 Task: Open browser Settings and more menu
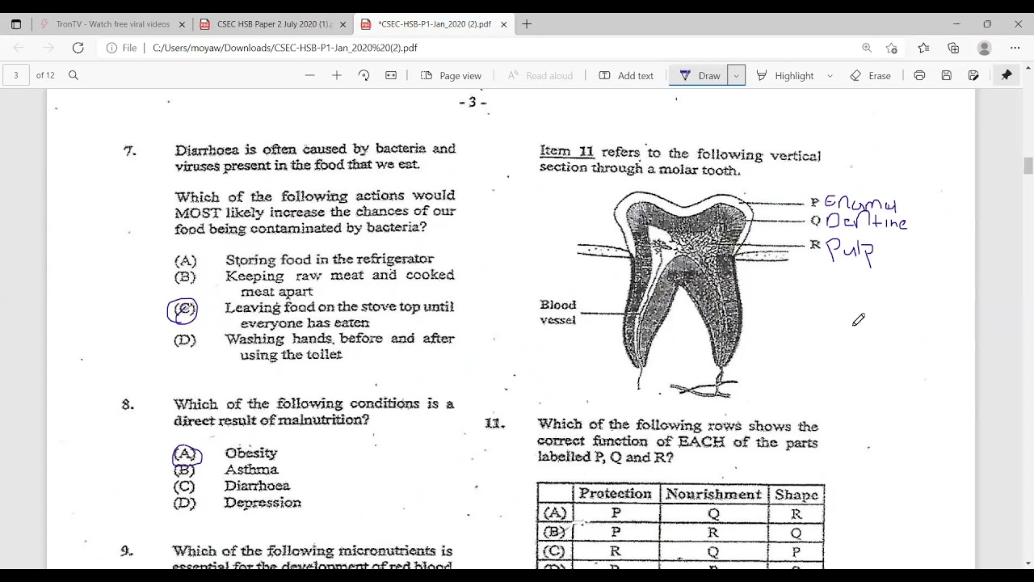1015,48
